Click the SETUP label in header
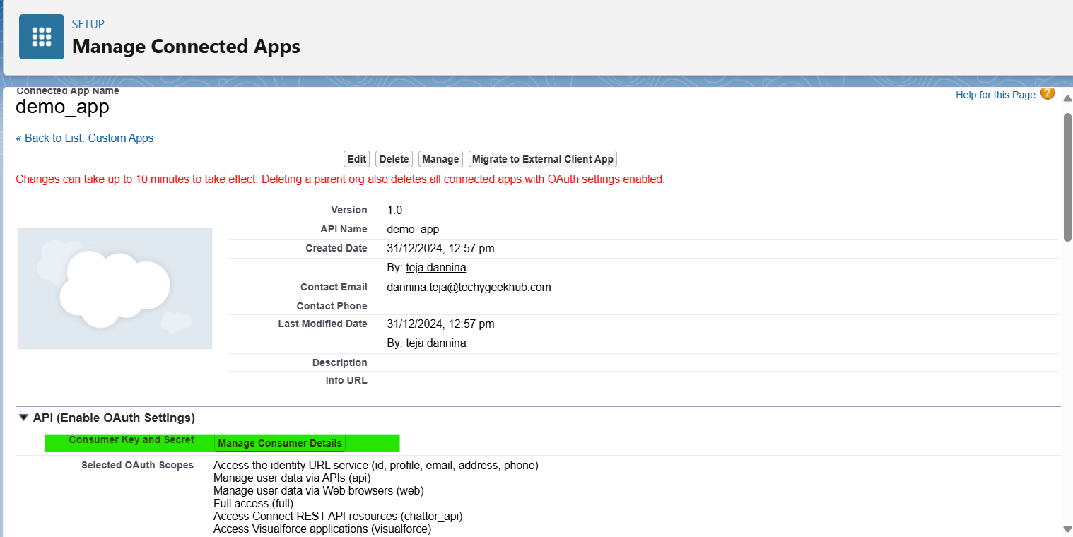The height and width of the screenshot is (537, 1073). click(x=88, y=24)
